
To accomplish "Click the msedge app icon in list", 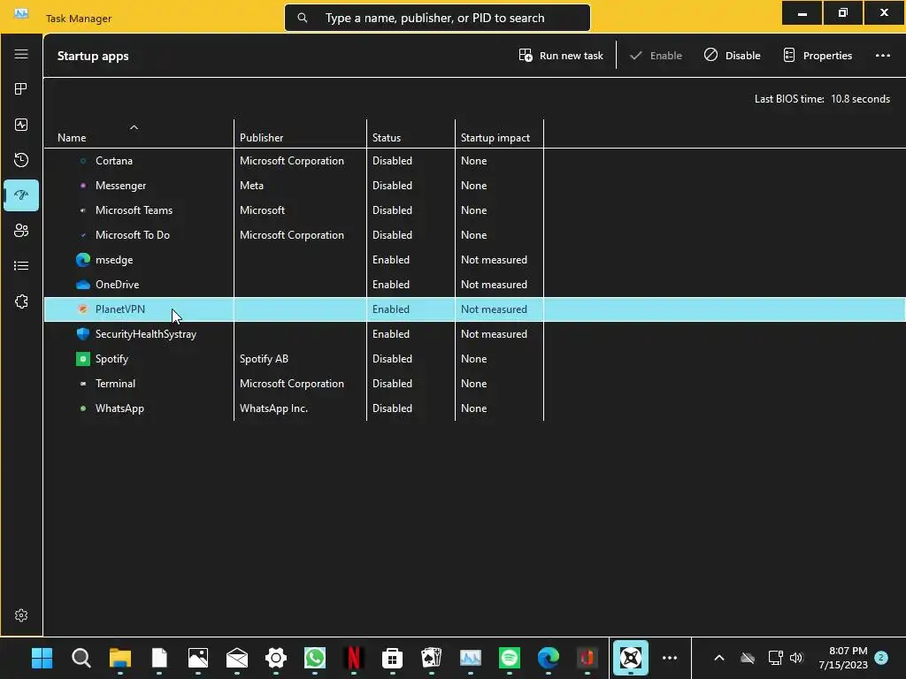I will [x=83, y=260].
